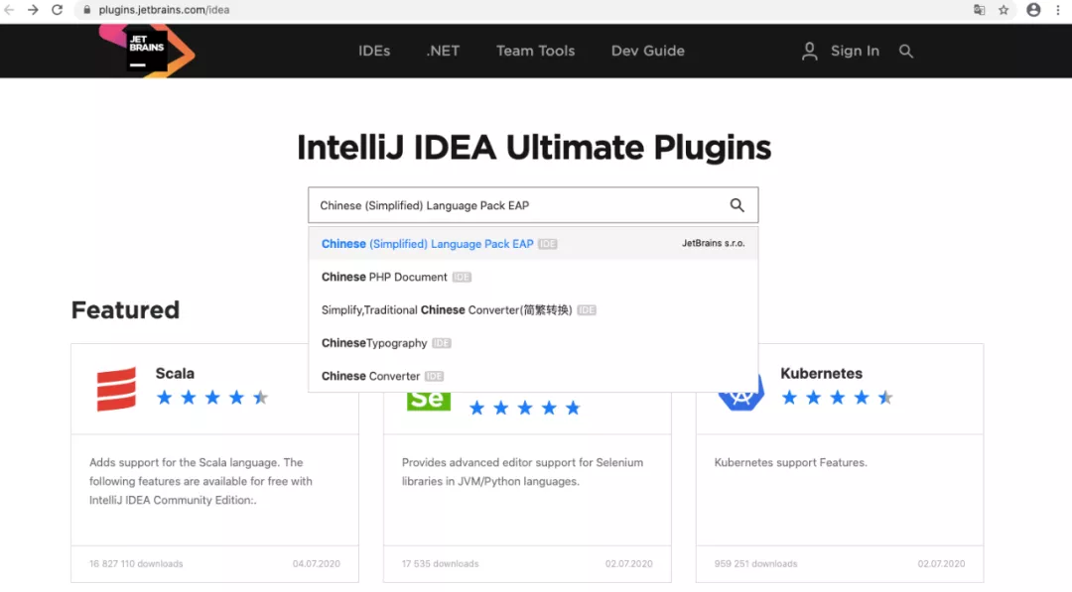Open the Team Tools menu

(535, 52)
